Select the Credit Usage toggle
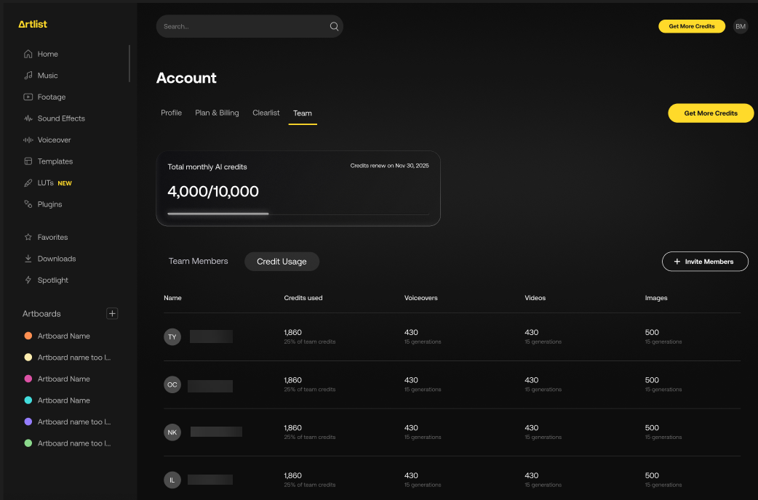Screen dimensions: 758x500 [282, 262]
